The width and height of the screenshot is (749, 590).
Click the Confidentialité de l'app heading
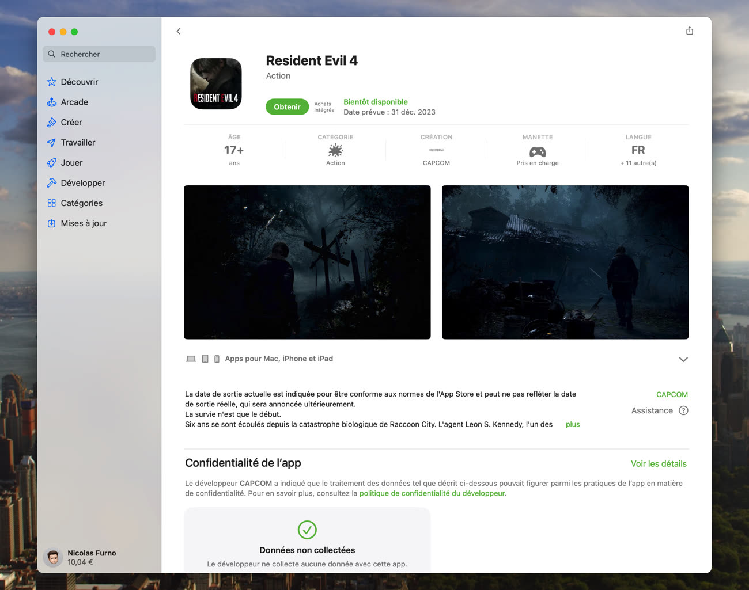click(243, 463)
